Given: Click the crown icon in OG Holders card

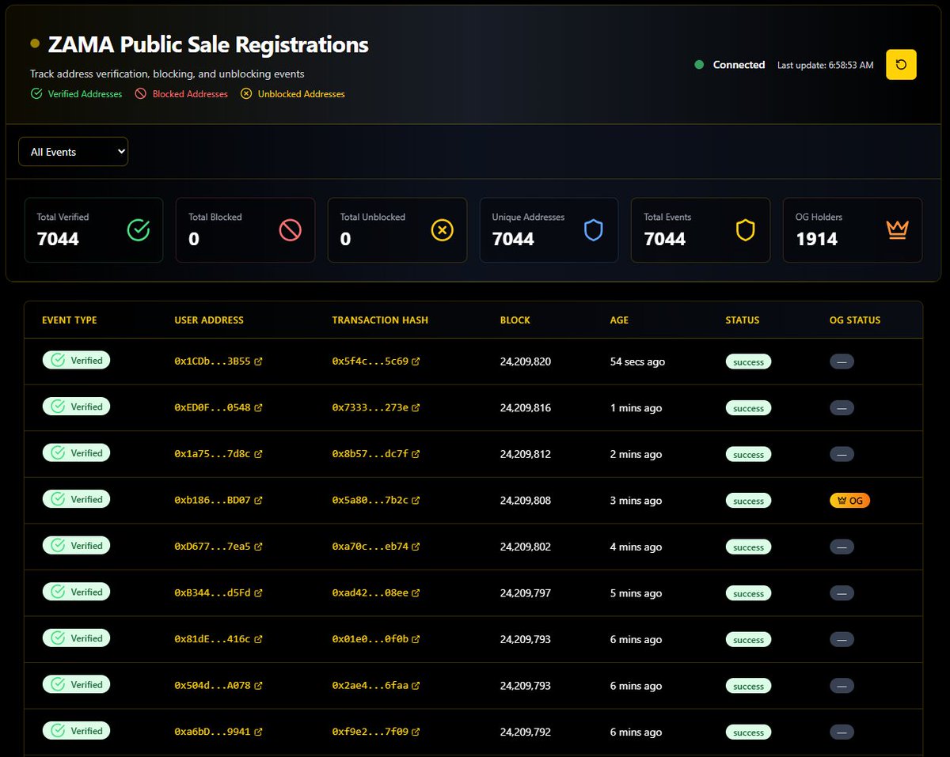Looking at the screenshot, I should click(x=897, y=230).
